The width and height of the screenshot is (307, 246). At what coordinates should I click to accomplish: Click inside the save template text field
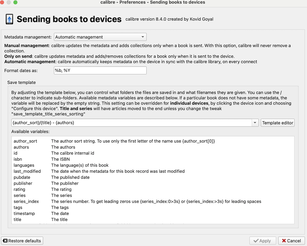coord(131,123)
